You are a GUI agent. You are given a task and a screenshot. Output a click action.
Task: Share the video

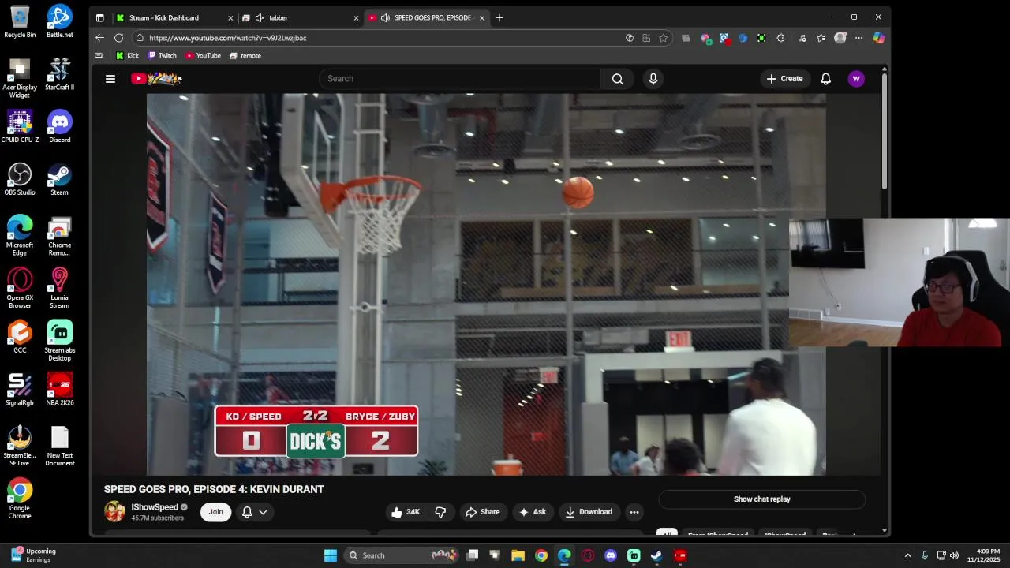pyautogui.click(x=482, y=512)
